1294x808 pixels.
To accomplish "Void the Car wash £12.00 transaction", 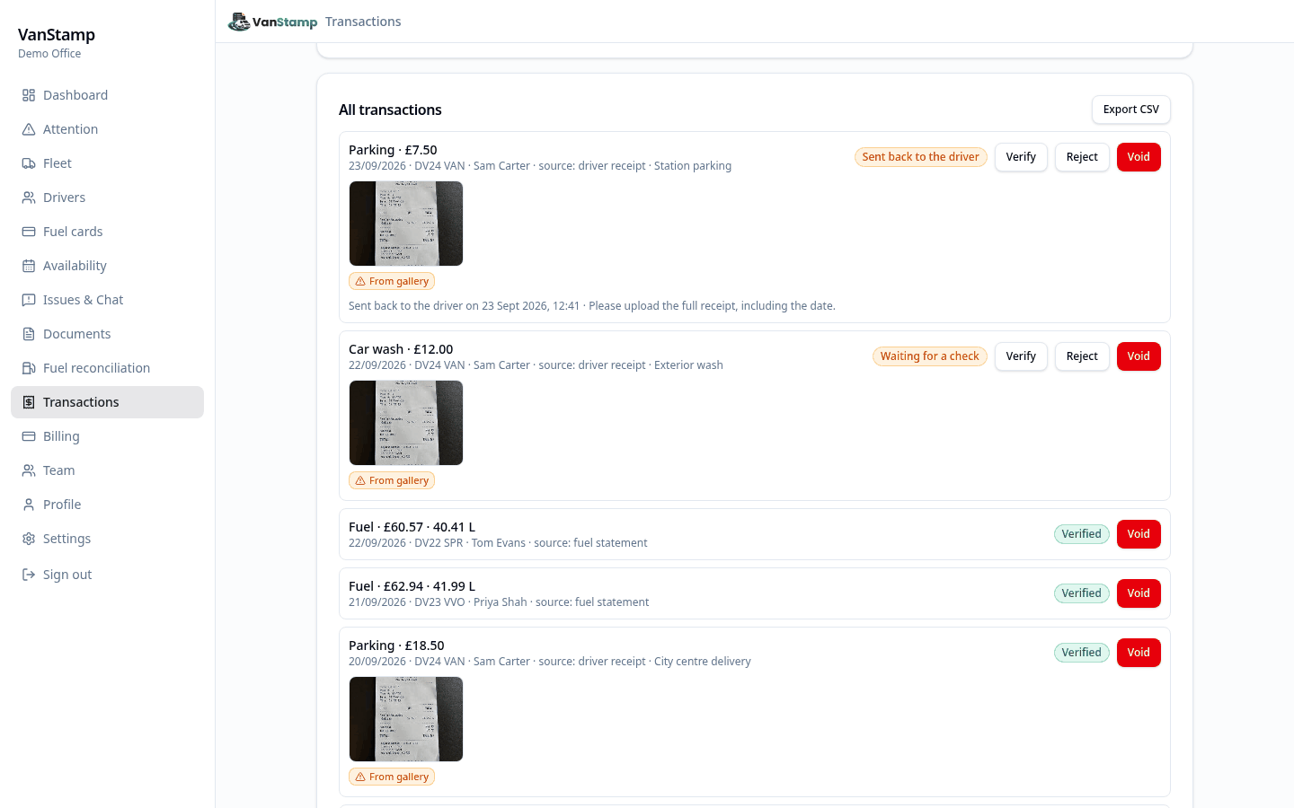I will click(x=1139, y=356).
